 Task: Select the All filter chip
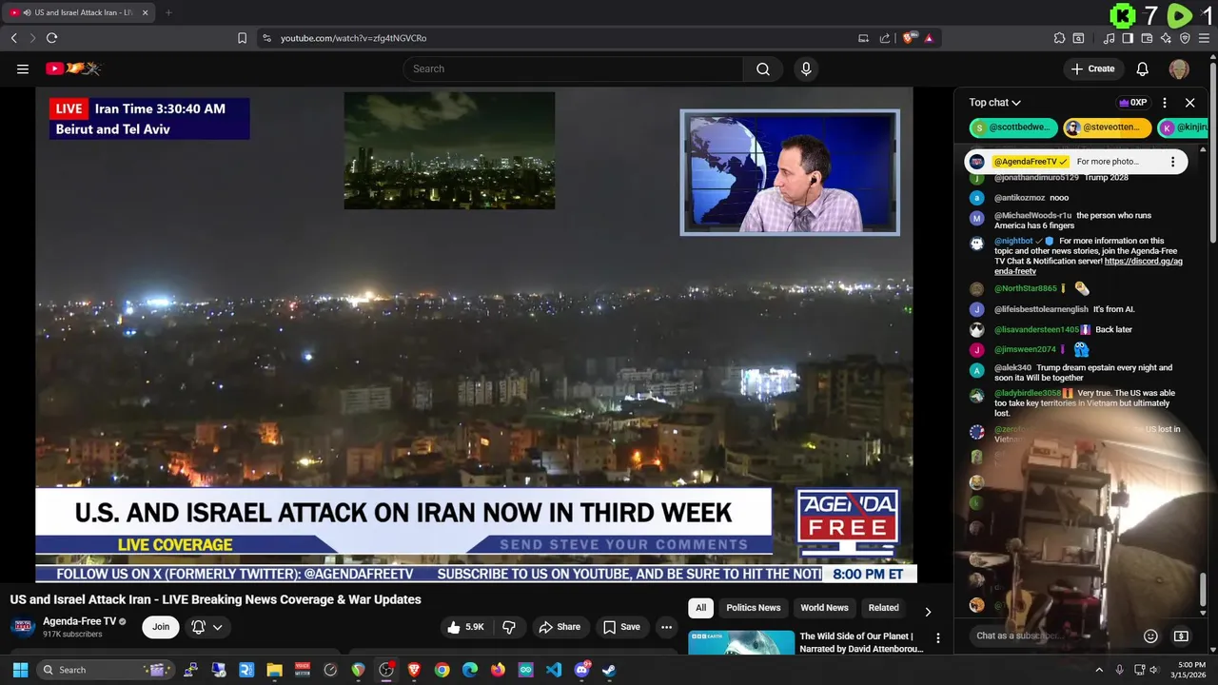point(701,608)
